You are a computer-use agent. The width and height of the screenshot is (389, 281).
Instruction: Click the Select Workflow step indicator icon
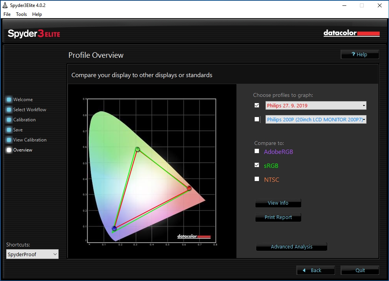click(x=9, y=110)
